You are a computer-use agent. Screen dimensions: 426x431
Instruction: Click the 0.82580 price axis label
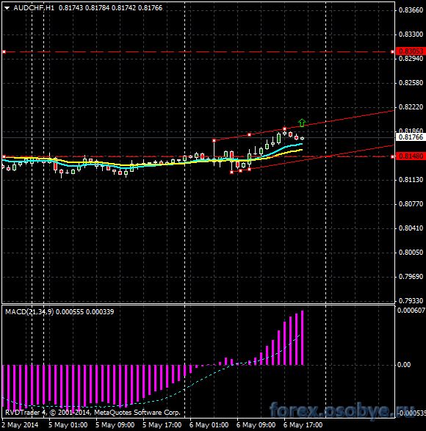(411, 83)
